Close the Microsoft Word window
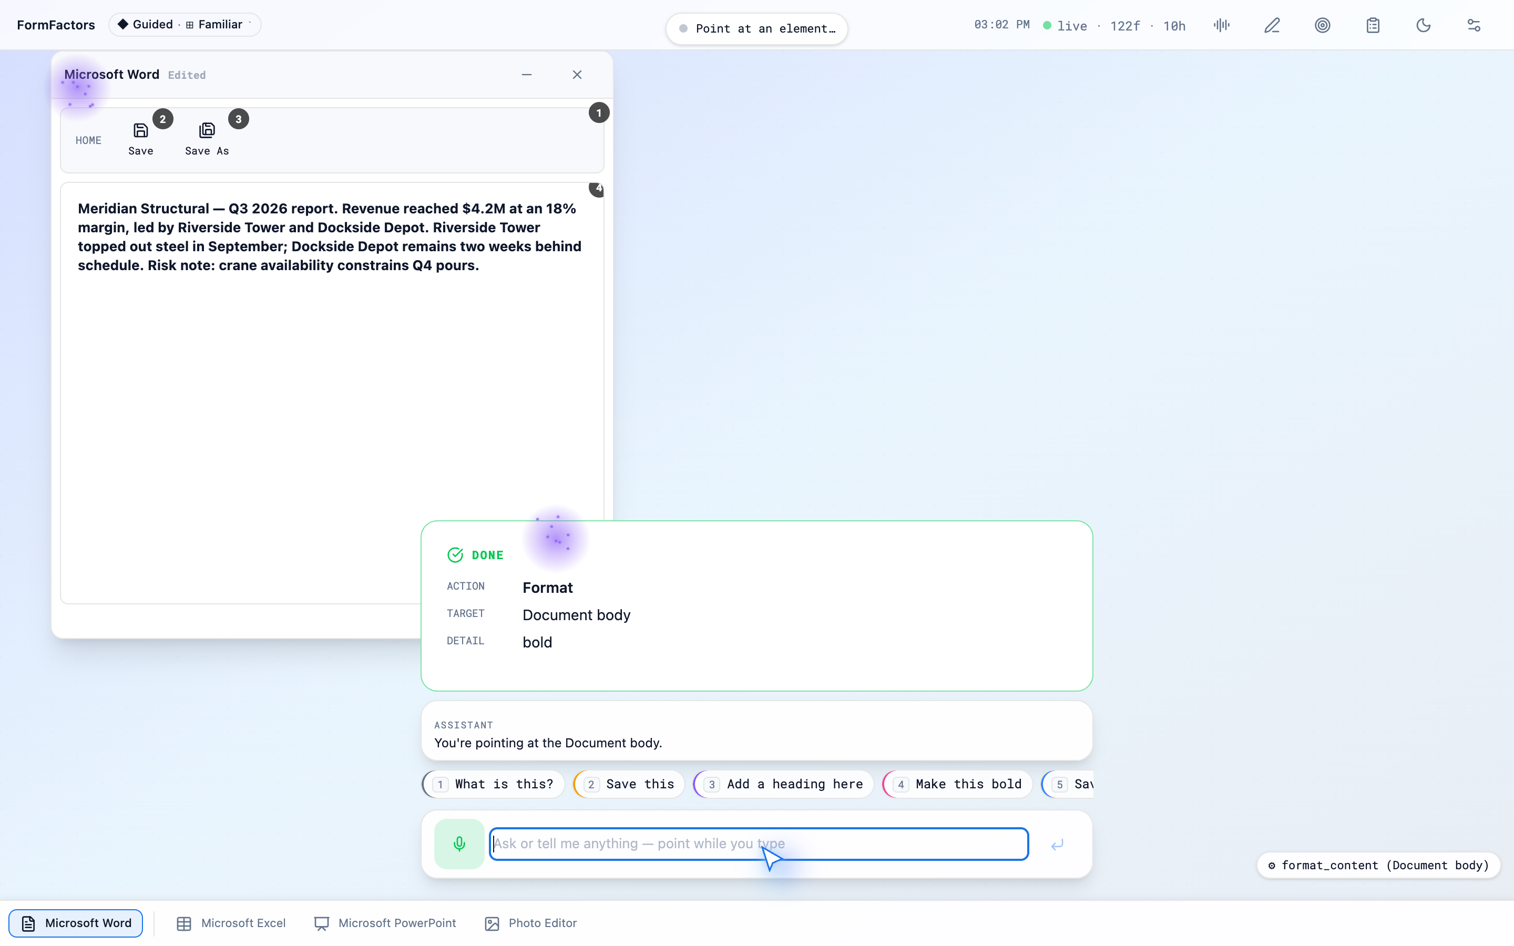This screenshot has height=946, width=1514. 577,75
